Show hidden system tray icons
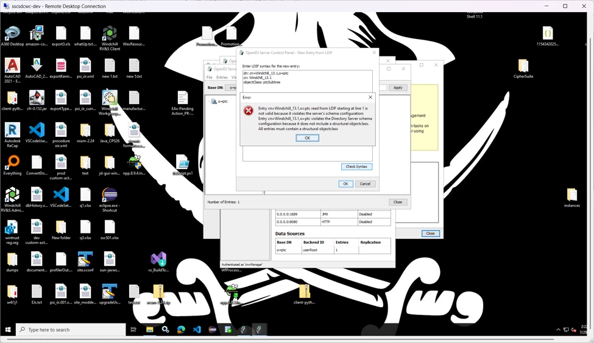This screenshot has width=594, height=343. coord(558,330)
